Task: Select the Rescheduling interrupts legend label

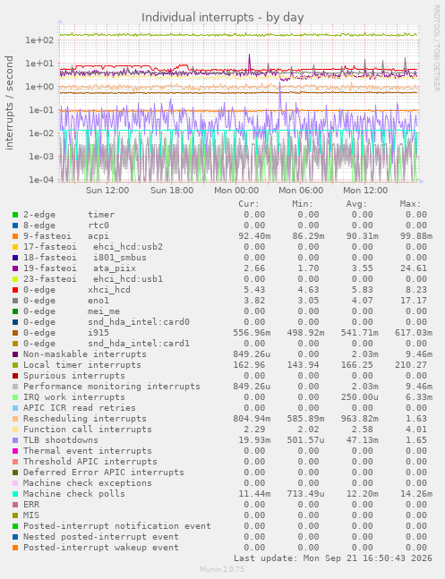Action: point(85,419)
